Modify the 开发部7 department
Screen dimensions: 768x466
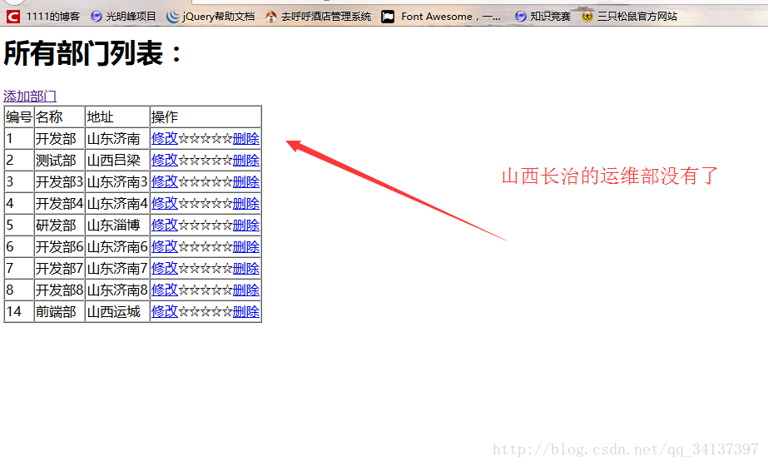(165, 268)
